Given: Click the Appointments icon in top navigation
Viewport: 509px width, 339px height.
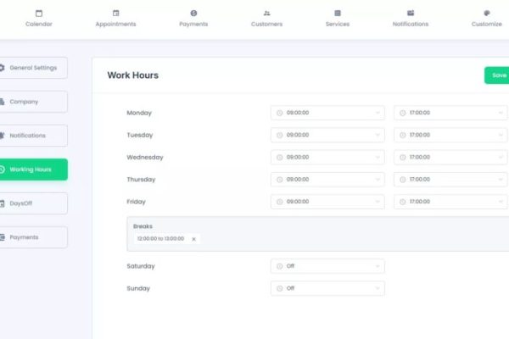Looking at the screenshot, I should coord(116,14).
